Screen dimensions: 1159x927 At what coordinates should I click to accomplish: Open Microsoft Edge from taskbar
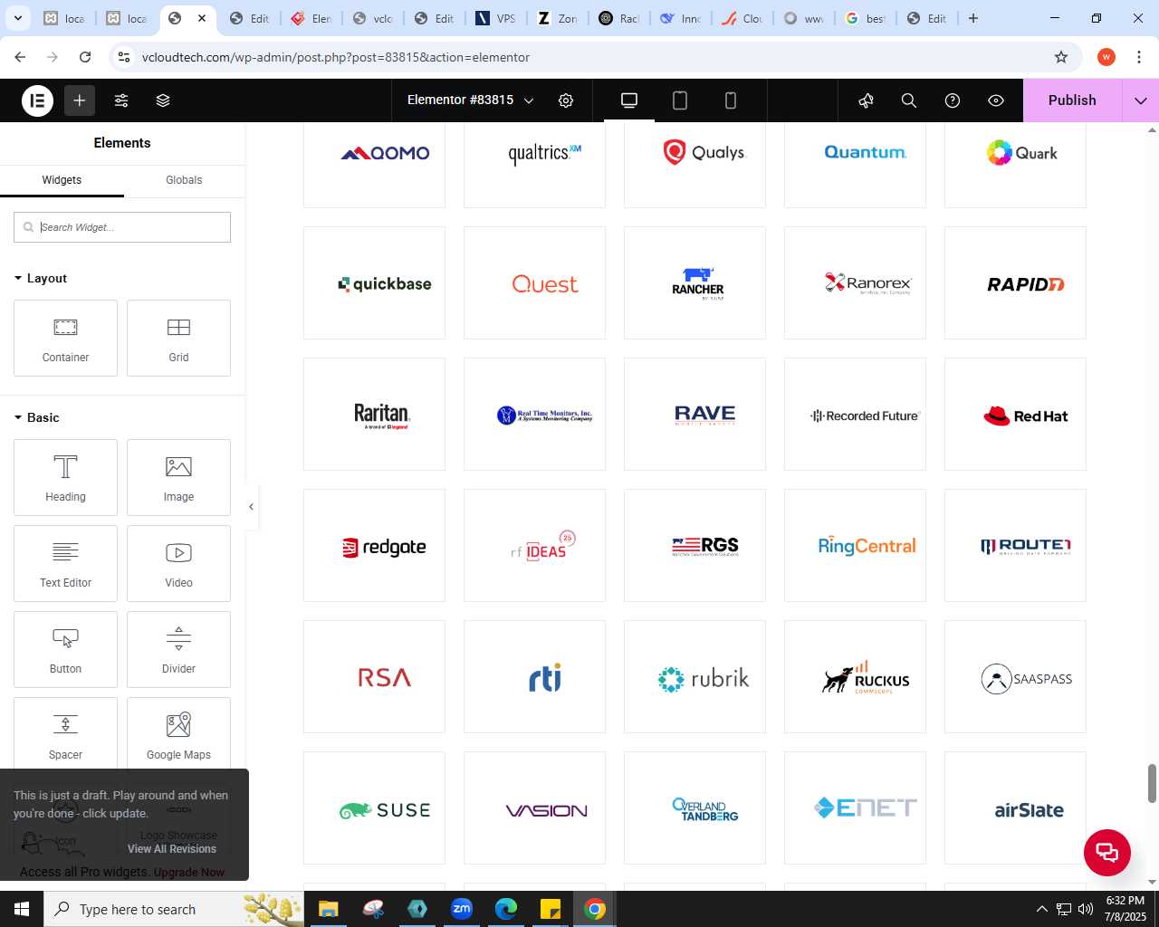[506, 909]
